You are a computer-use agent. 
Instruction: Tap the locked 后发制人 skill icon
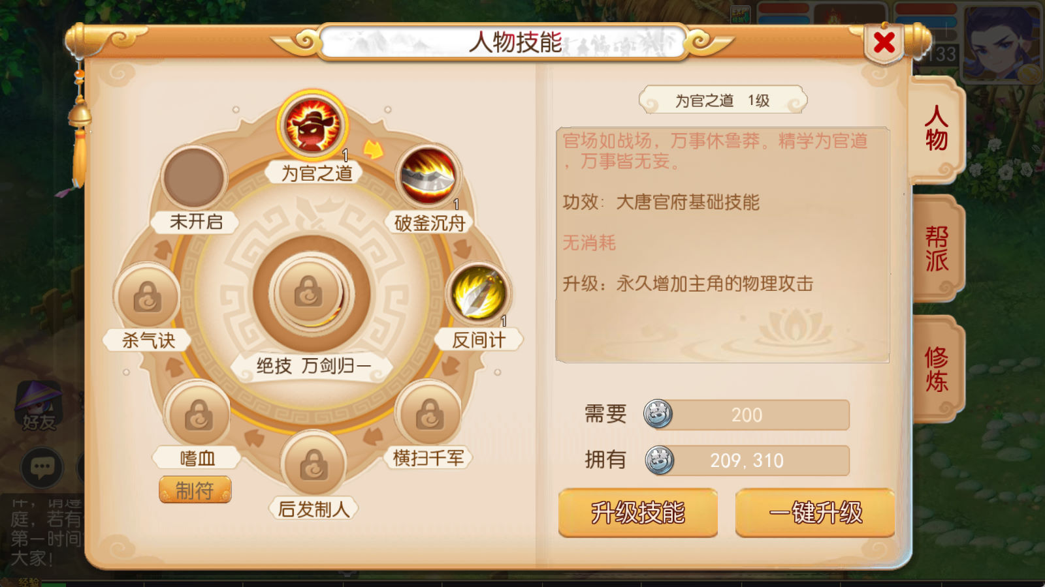pos(313,464)
